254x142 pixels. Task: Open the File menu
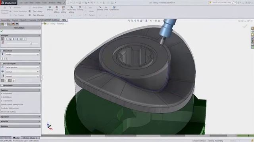(x=21, y=3)
